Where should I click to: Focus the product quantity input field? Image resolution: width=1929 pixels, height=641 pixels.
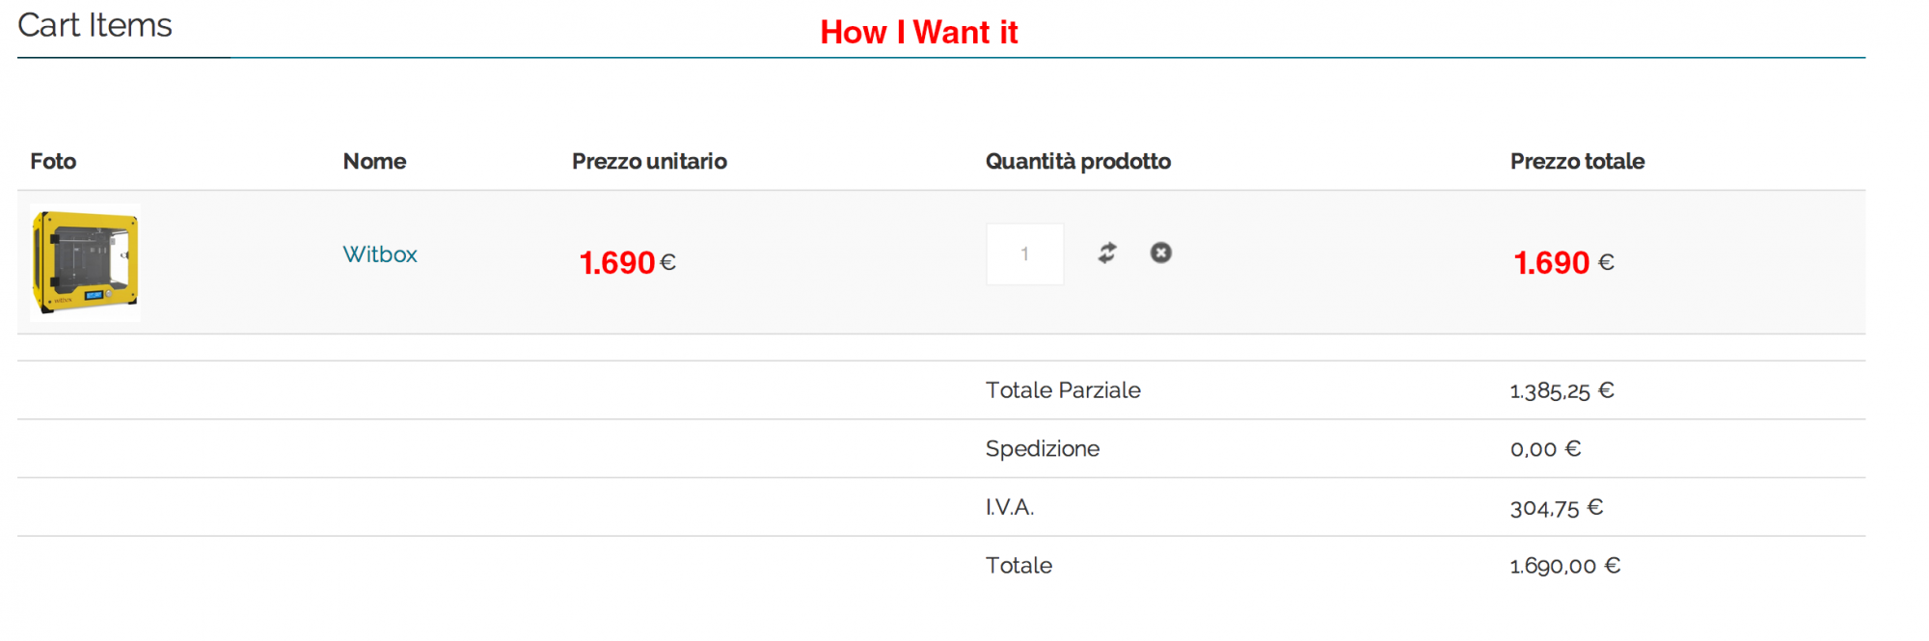coord(1024,254)
